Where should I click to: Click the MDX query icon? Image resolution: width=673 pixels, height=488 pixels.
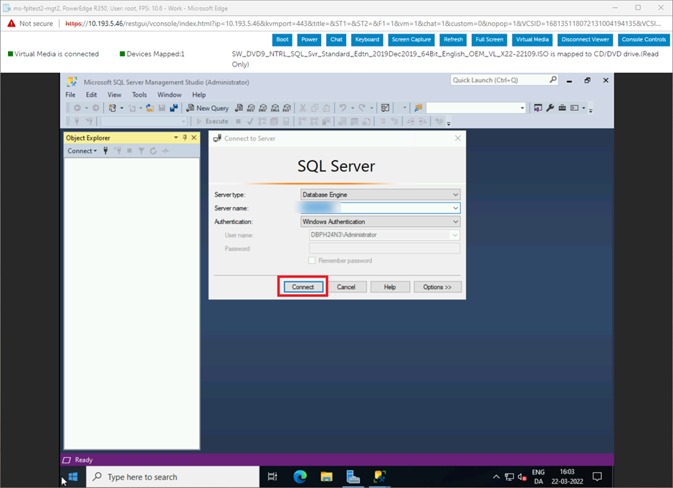pyautogui.click(x=251, y=108)
